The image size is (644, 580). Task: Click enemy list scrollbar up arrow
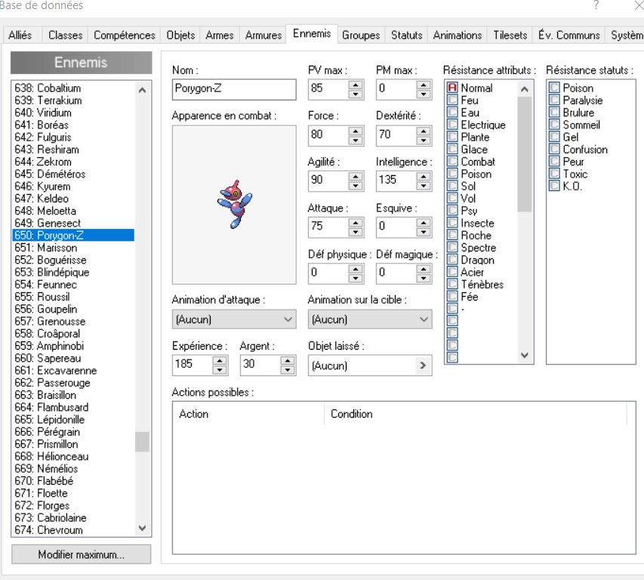[x=142, y=90]
